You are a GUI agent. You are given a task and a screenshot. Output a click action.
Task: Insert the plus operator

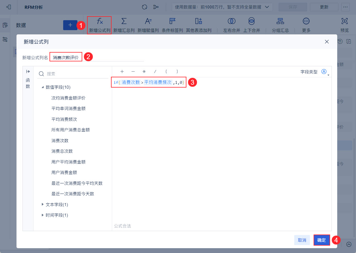(x=122, y=72)
